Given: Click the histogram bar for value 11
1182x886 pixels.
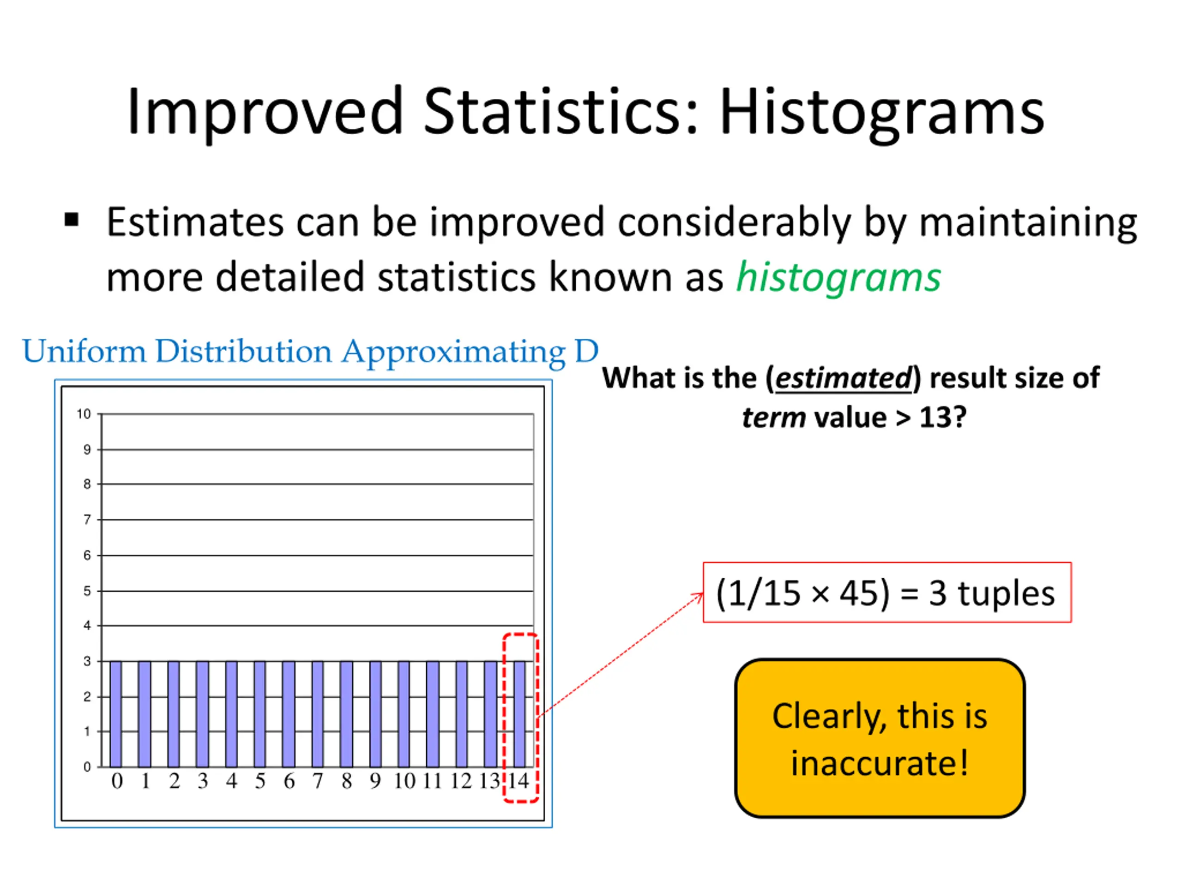Looking at the screenshot, I should pos(433,713).
